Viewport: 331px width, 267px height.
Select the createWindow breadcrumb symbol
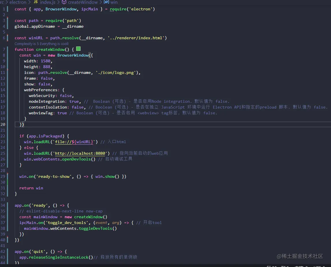pyautogui.click(x=83, y=2)
